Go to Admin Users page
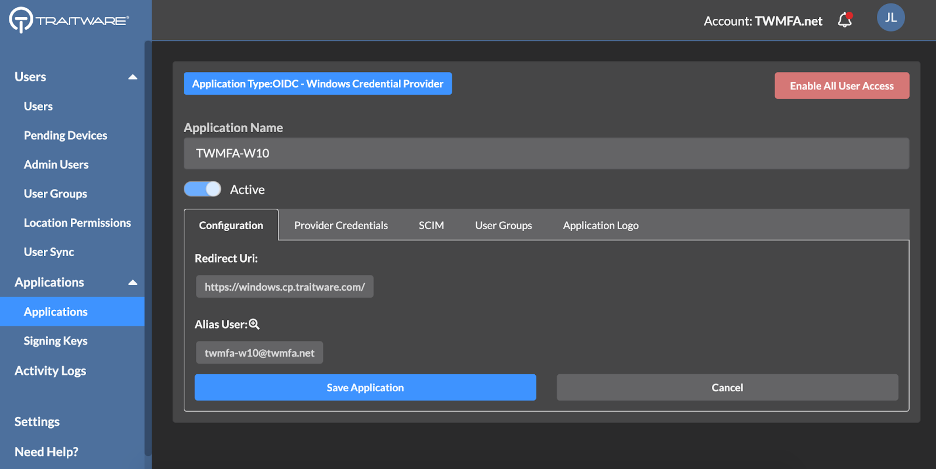The width and height of the screenshot is (936, 469). (x=56, y=165)
